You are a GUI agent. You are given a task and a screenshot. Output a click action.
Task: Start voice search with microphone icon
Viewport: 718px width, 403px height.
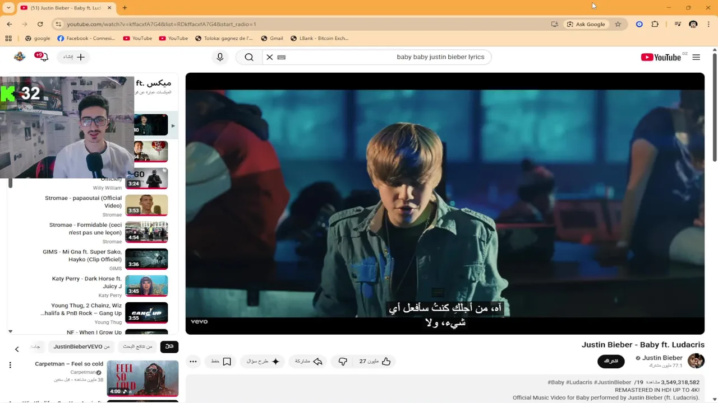click(220, 57)
